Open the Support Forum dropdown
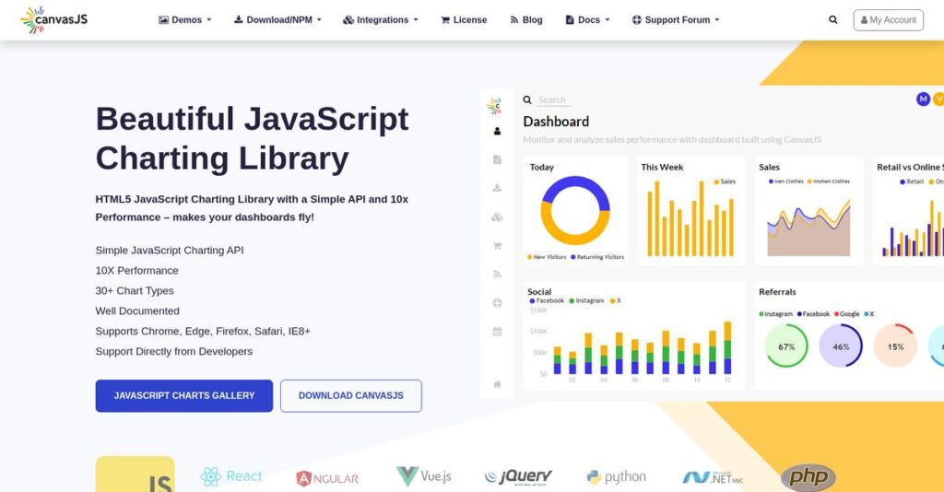This screenshot has height=492, width=944. pyautogui.click(x=676, y=20)
